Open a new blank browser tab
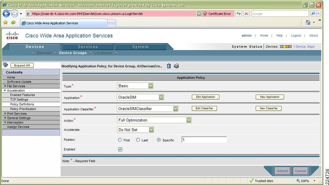This screenshot has width=329, height=185. click(x=112, y=23)
